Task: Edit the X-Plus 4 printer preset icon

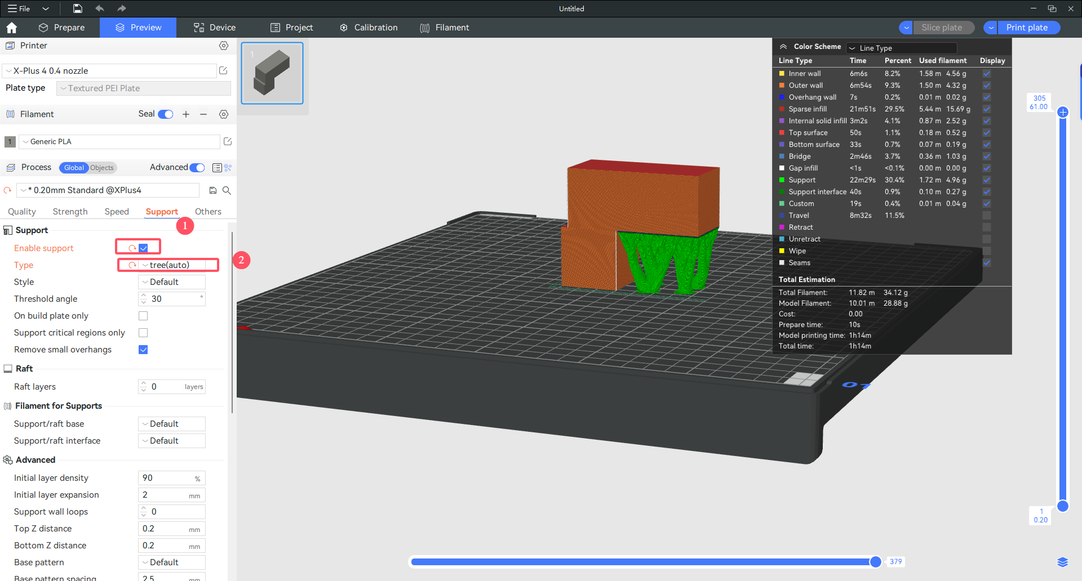Action: [223, 71]
